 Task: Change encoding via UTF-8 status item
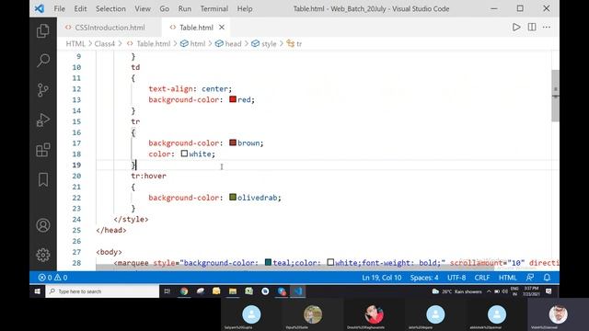[456, 278]
